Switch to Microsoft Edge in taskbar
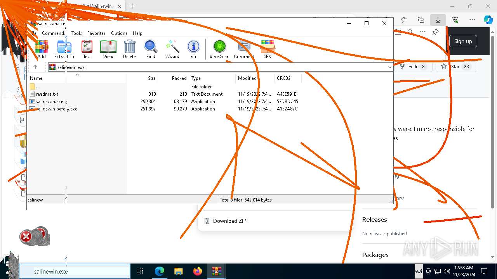Screen dimensions: 497x279 coord(160,271)
